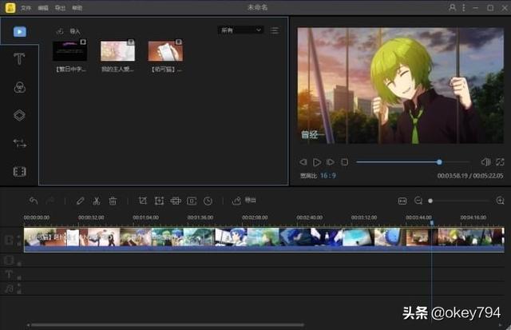Change the 16:9 aspect ratio
Screen dimensions: 511x330
(328, 176)
